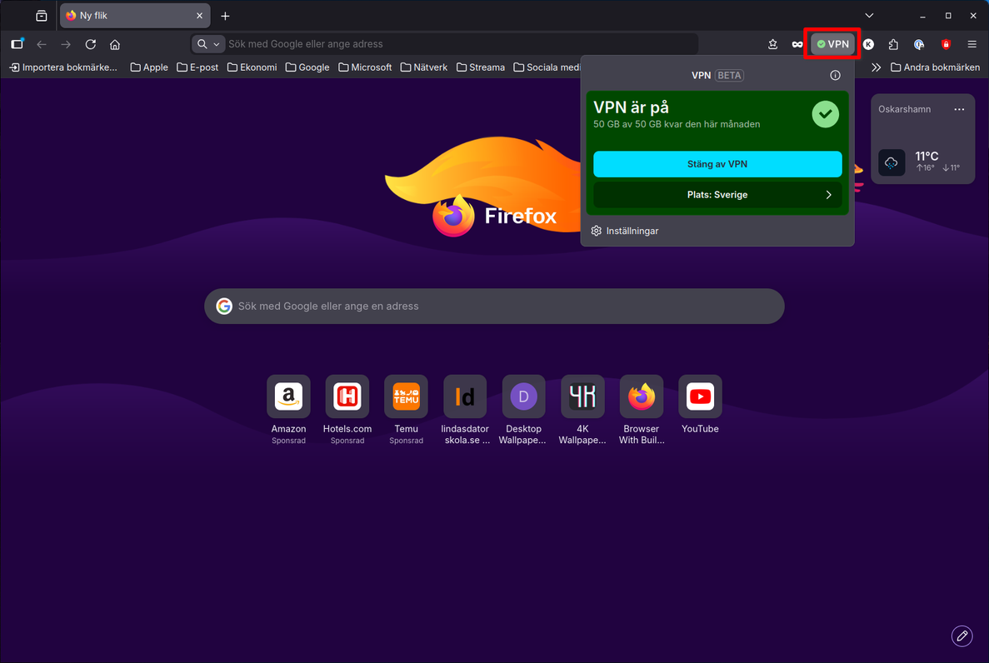Open the Apple bookmarks folder
Image resolution: width=989 pixels, height=663 pixels.
pos(149,67)
